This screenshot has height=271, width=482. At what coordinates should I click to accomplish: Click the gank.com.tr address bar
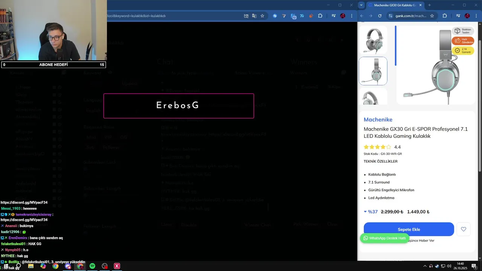410,16
